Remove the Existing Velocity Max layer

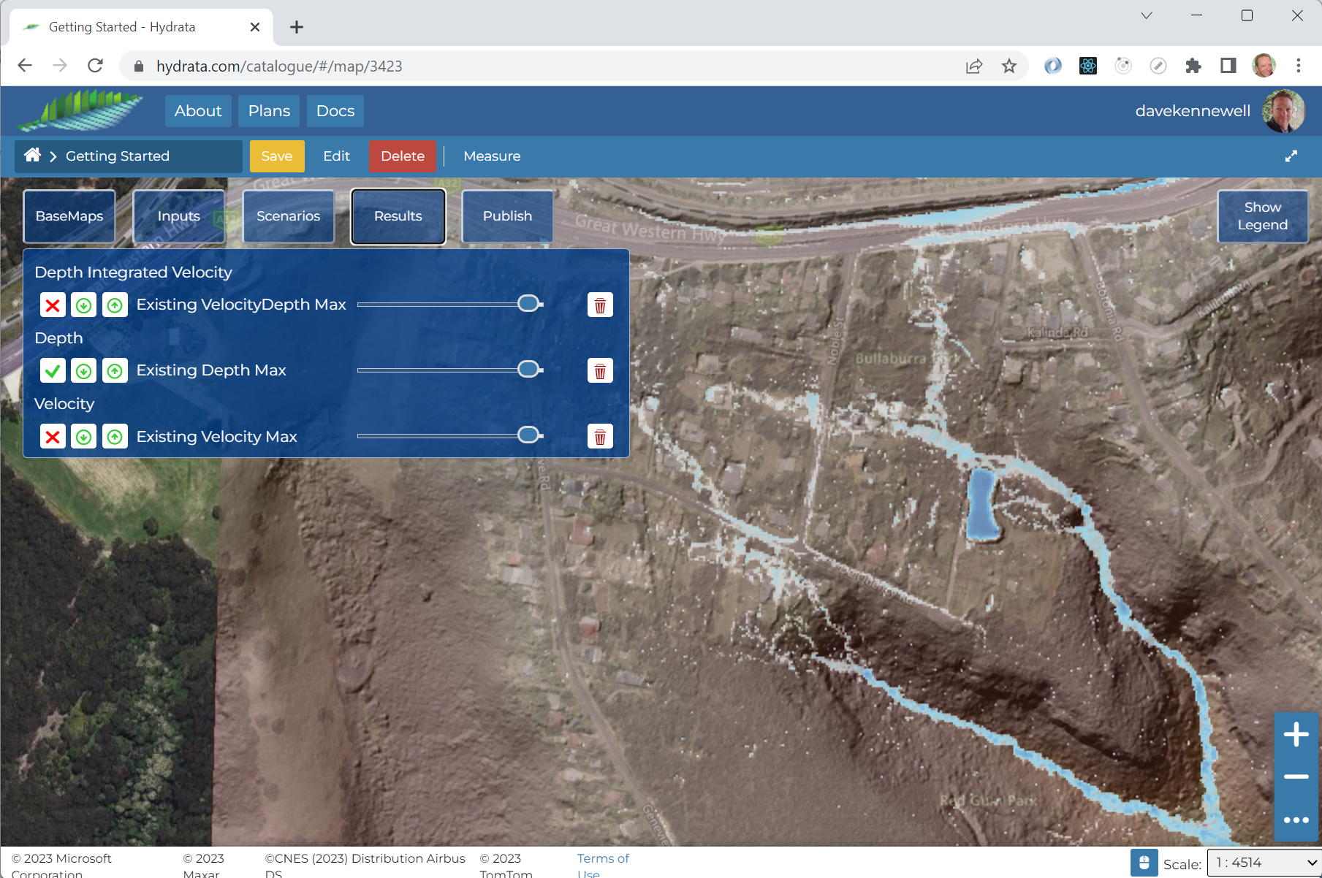coord(600,437)
